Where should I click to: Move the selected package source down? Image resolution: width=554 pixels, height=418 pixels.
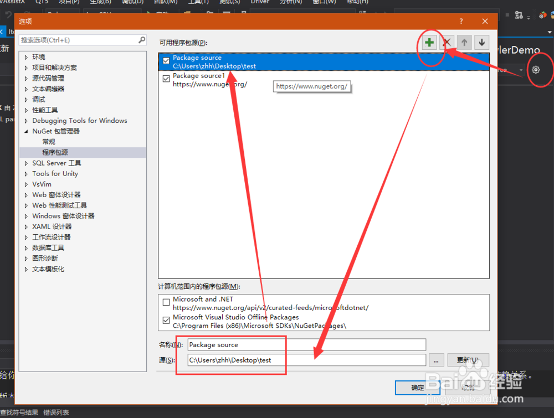click(x=481, y=43)
